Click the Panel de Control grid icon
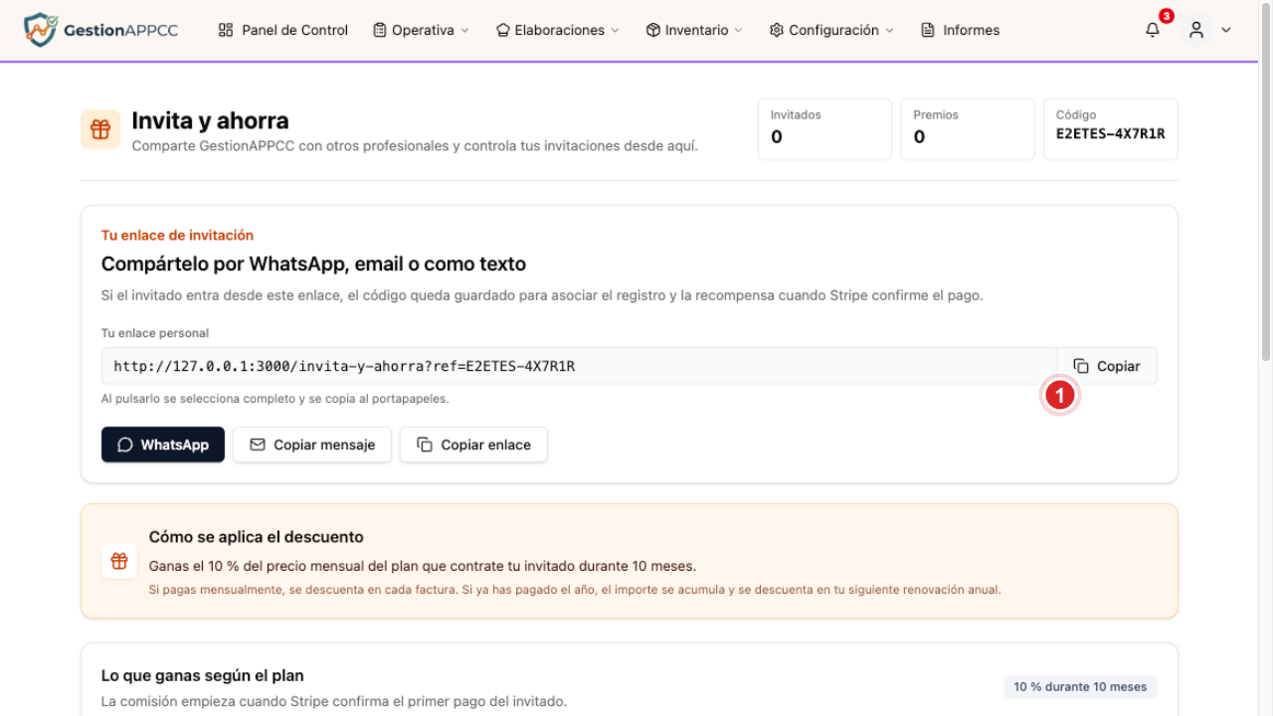Image resolution: width=1273 pixels, height=716 pixels. (x=226, y=30)
